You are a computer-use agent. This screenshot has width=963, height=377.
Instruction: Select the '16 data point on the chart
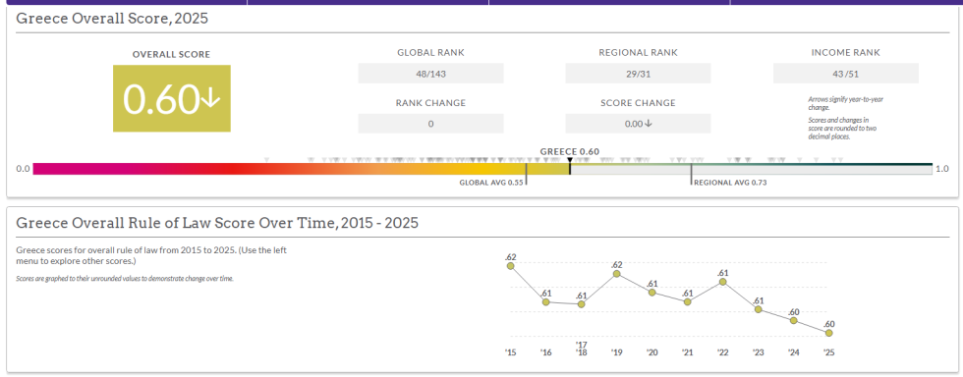pos(546,301)
